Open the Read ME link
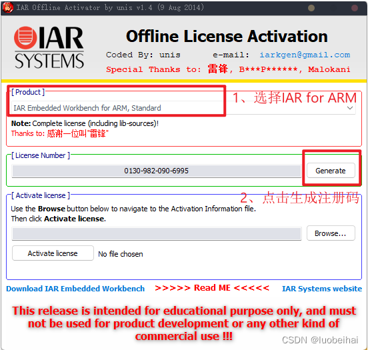368x350 pixels. pyautogui.click(x=212, y=288)
